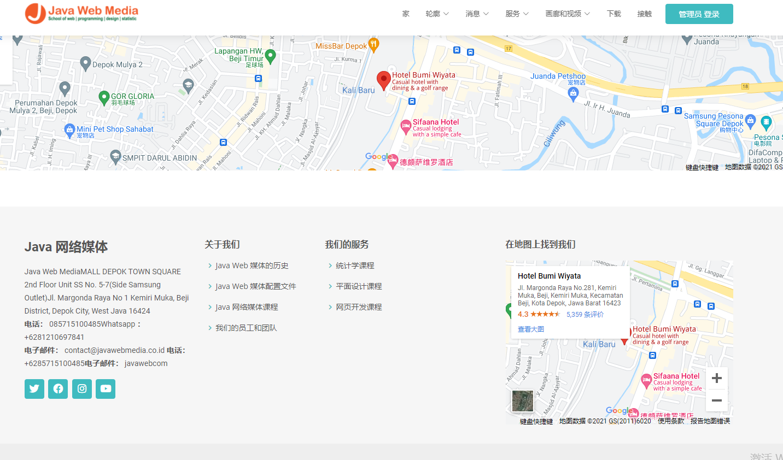This screenshot has width=783, height=460.
Task: Open the YouTube social link
Action: (106, 389)
